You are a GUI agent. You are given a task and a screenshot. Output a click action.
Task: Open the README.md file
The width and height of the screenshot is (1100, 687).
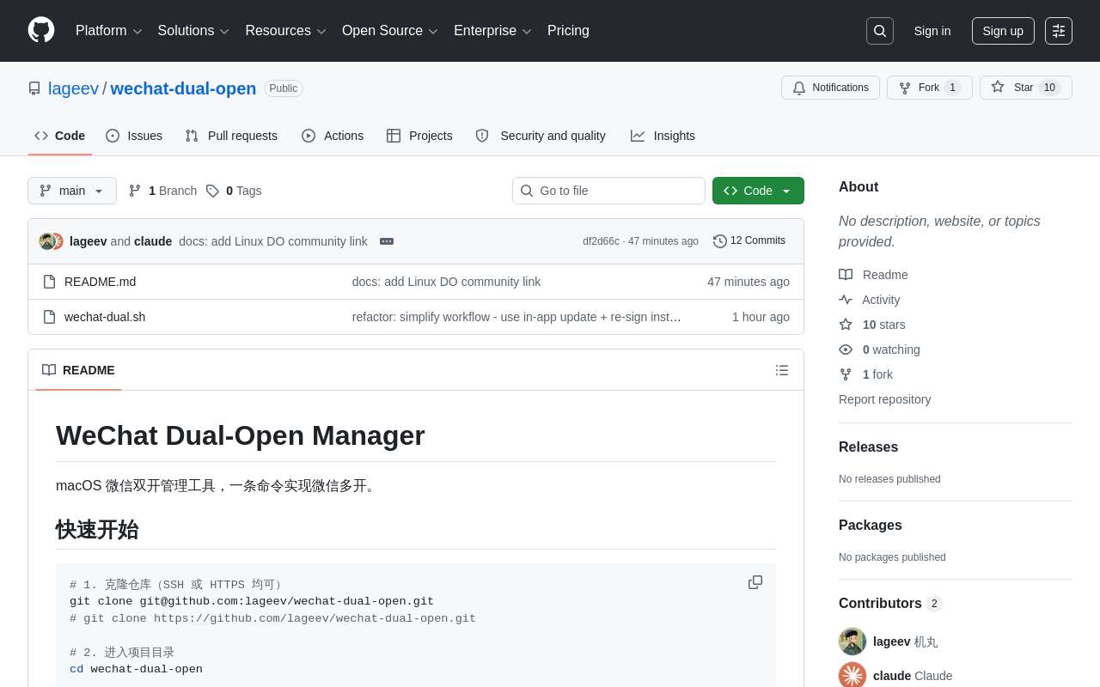click(x=100, y=282)
